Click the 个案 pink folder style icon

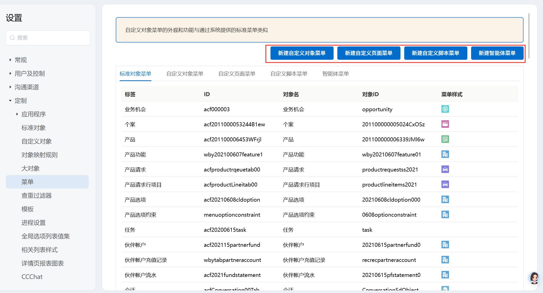click(x=445, y=124)
